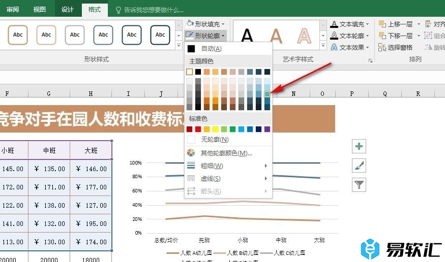Choose the purple standard color
Image resolution: width=445 pixels, height=262 pixels.
(x=267, y=129)
